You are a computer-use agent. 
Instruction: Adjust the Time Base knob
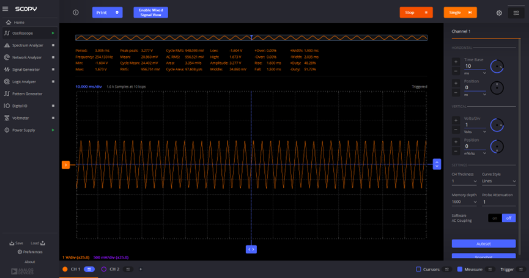(497, 67)
